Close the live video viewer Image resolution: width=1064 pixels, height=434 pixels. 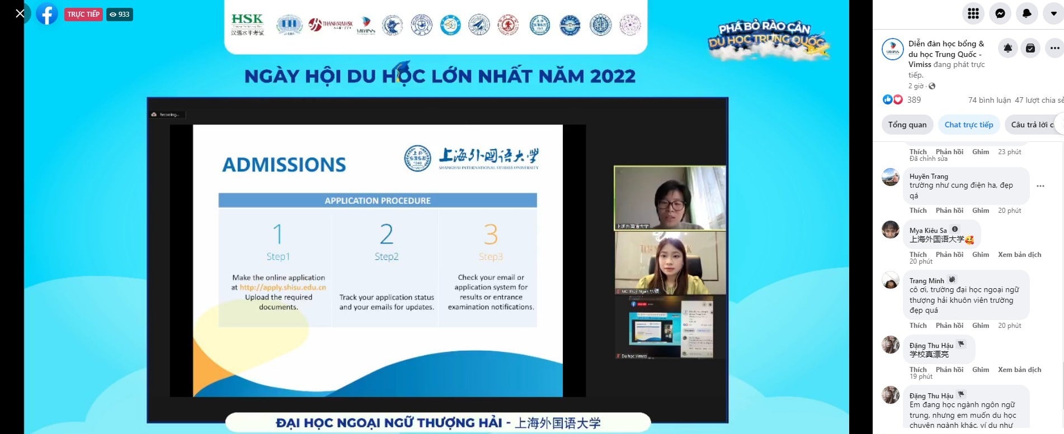20,13
